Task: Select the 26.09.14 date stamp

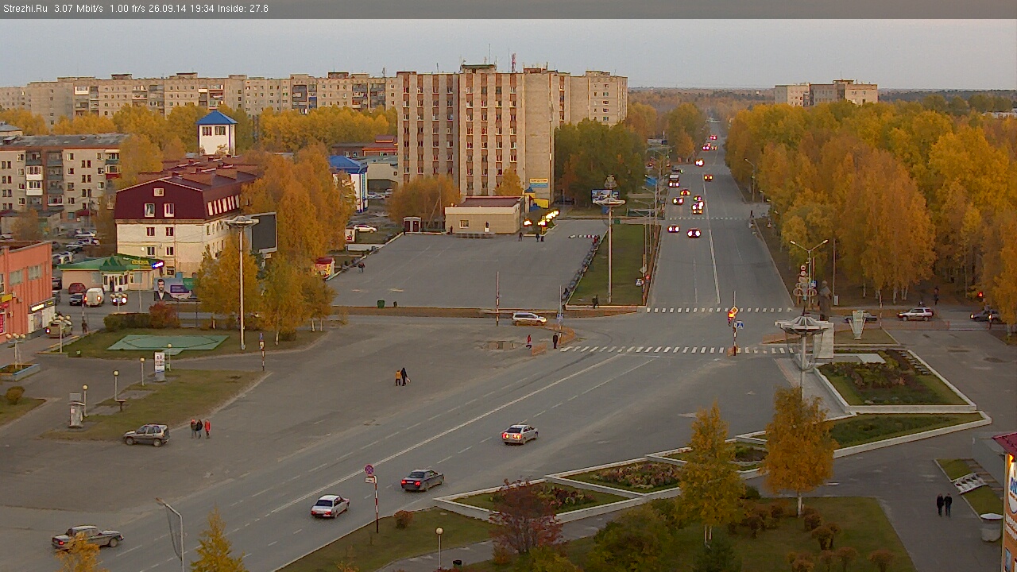Action: coord(169,9)
